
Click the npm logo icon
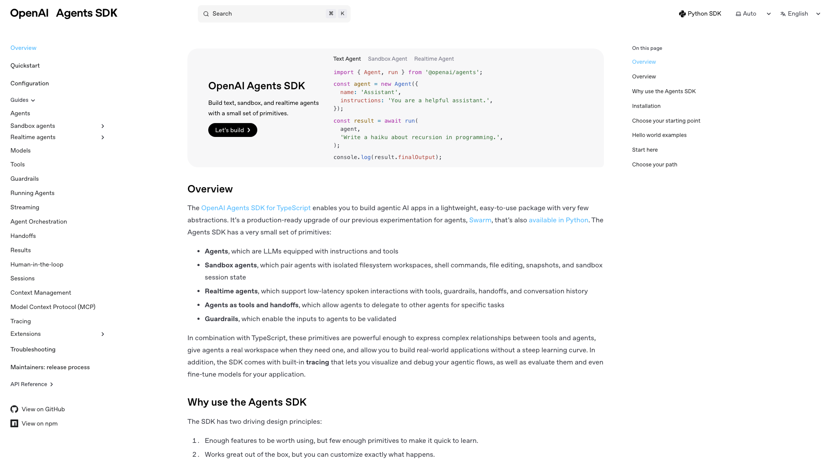(14, 423)
